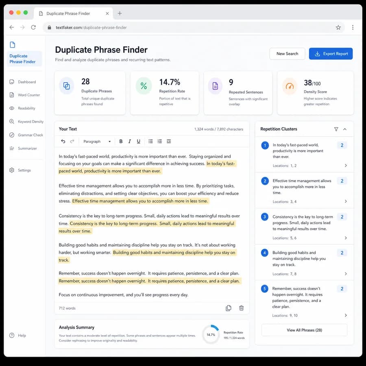Screen dimensions: 366x366
Task: Copy the text with the copy icon
Action: [229, 308]
